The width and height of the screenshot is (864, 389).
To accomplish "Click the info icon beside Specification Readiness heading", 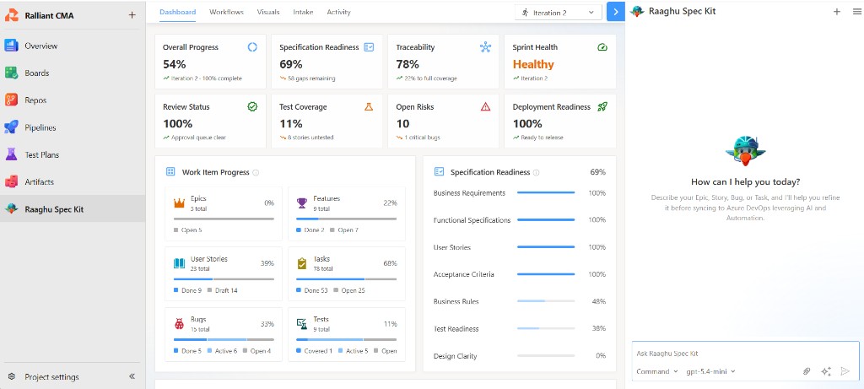I will tap(536, 172).
